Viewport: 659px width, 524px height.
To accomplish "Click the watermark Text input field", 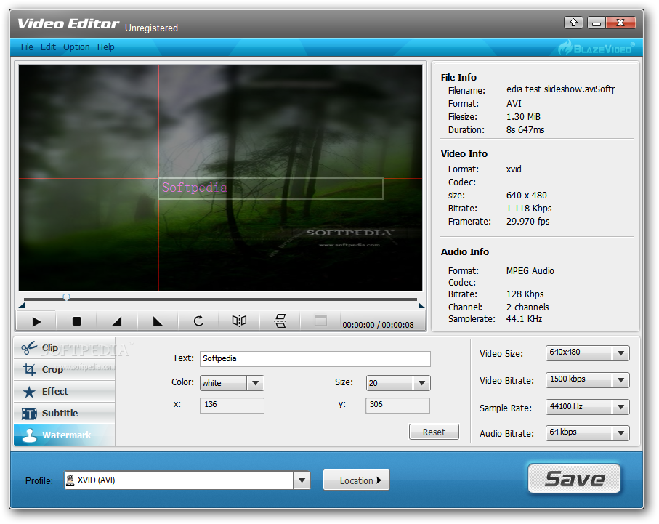I will click(315, 359).
